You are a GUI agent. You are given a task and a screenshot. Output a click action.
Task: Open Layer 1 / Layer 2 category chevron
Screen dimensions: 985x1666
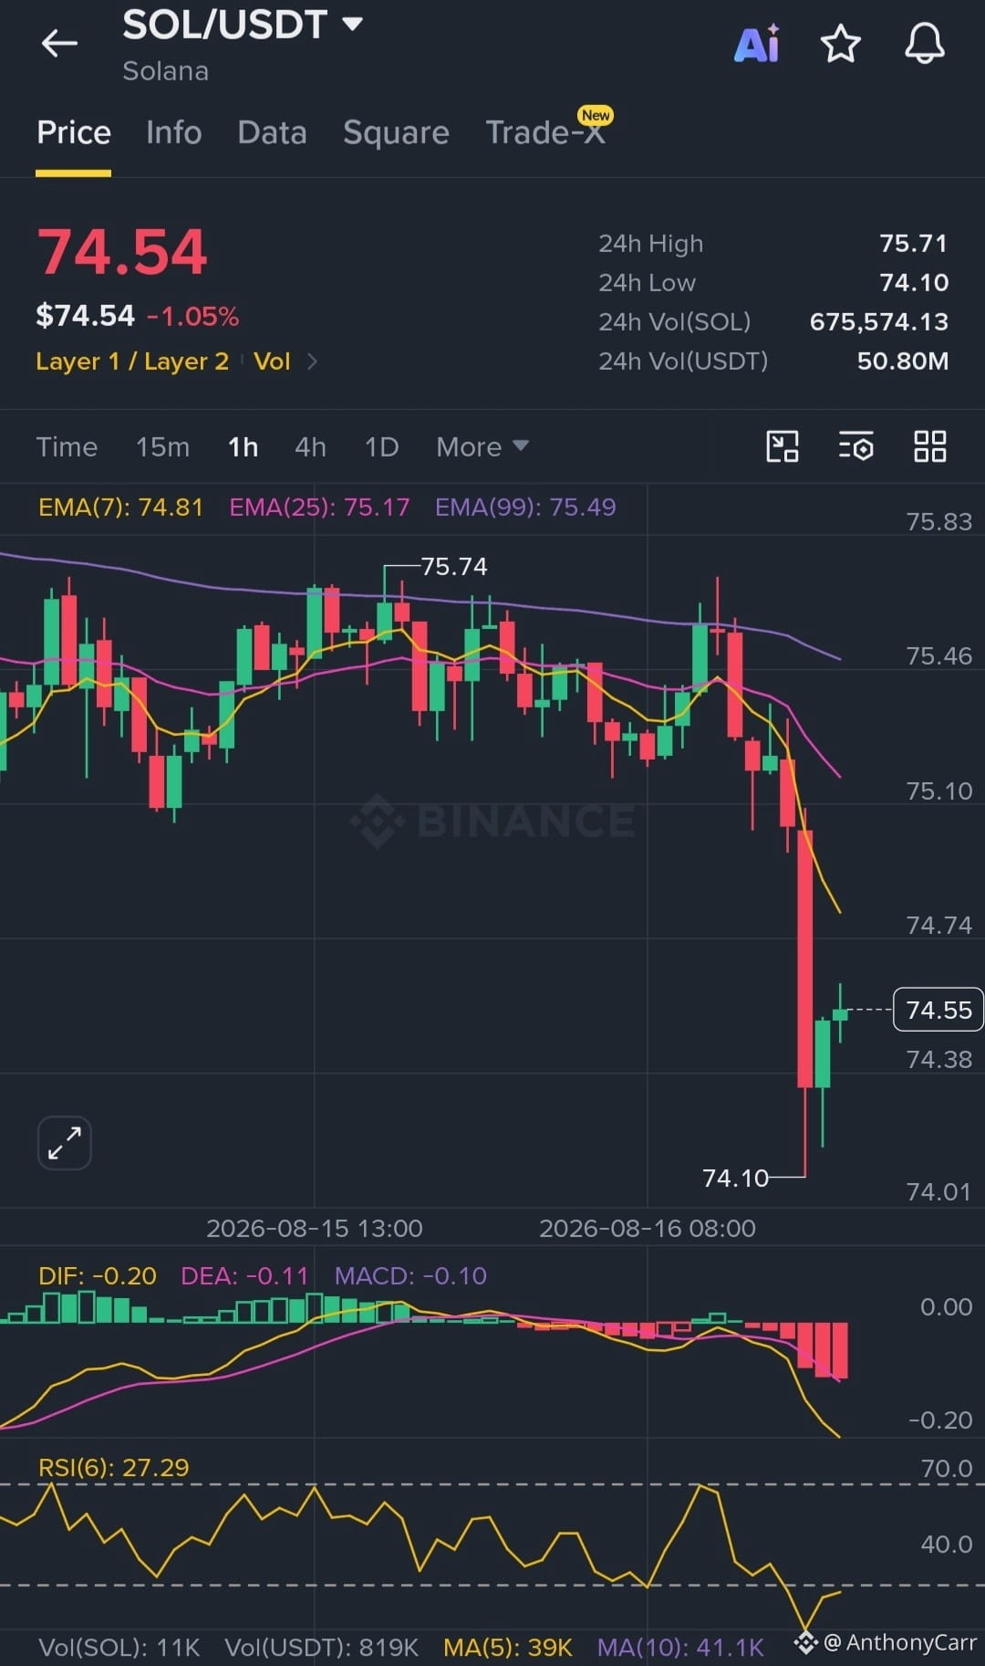[x=312, y=361]
